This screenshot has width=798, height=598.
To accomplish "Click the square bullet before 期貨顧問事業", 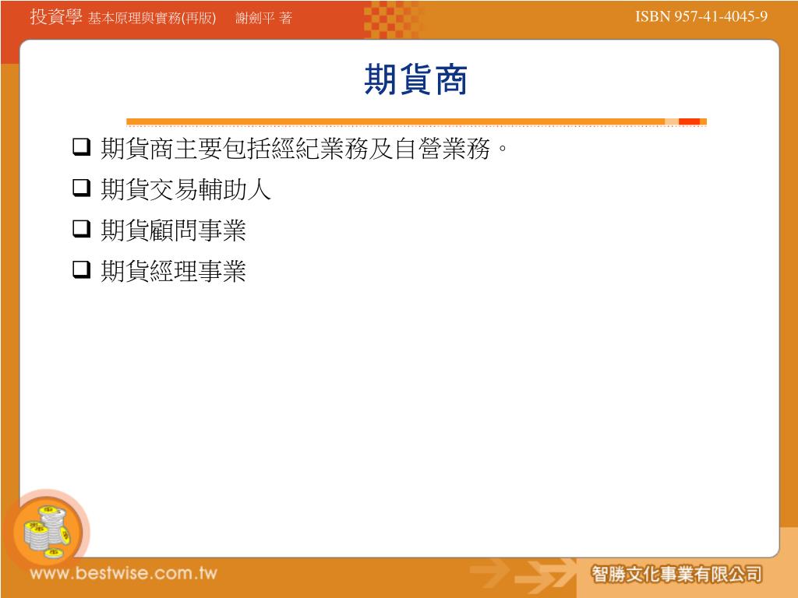I will click(x=81, y=228).
